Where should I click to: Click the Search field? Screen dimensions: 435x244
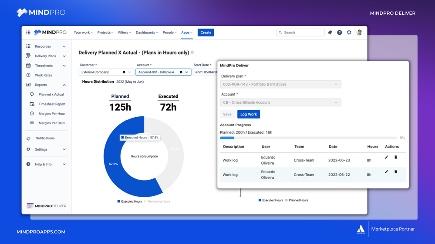tap(300, 33)
